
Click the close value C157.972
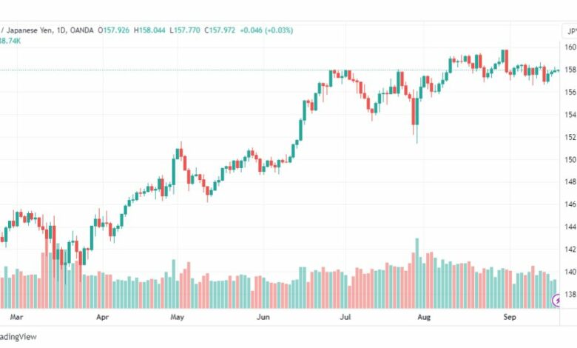click(x=220, y=30)
